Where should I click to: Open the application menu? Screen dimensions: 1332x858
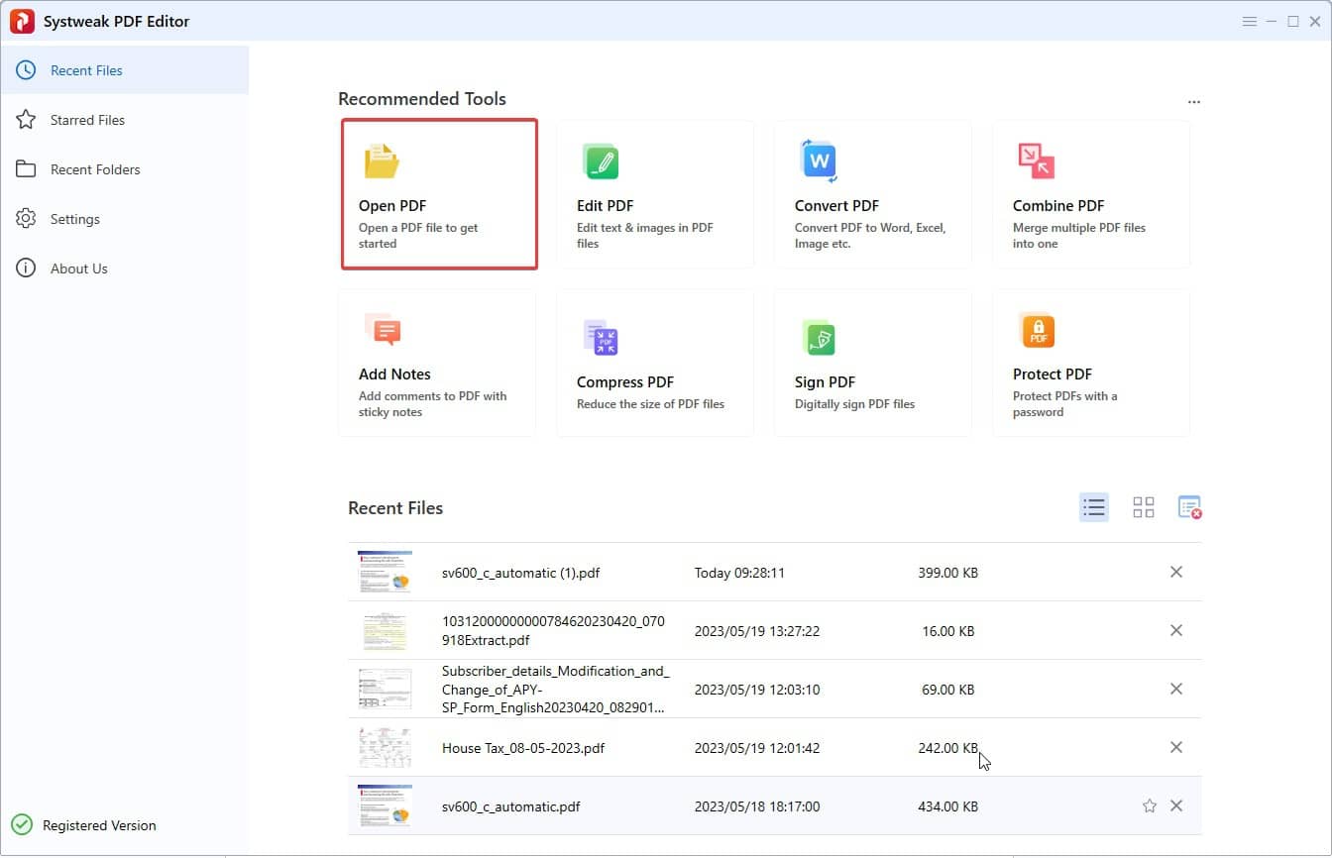click(x=1250, y=20)
